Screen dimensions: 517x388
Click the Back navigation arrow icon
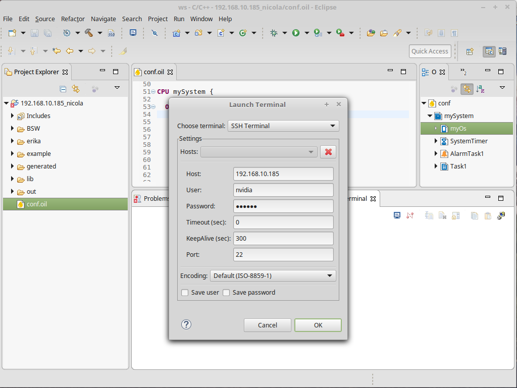coord(70,51)
